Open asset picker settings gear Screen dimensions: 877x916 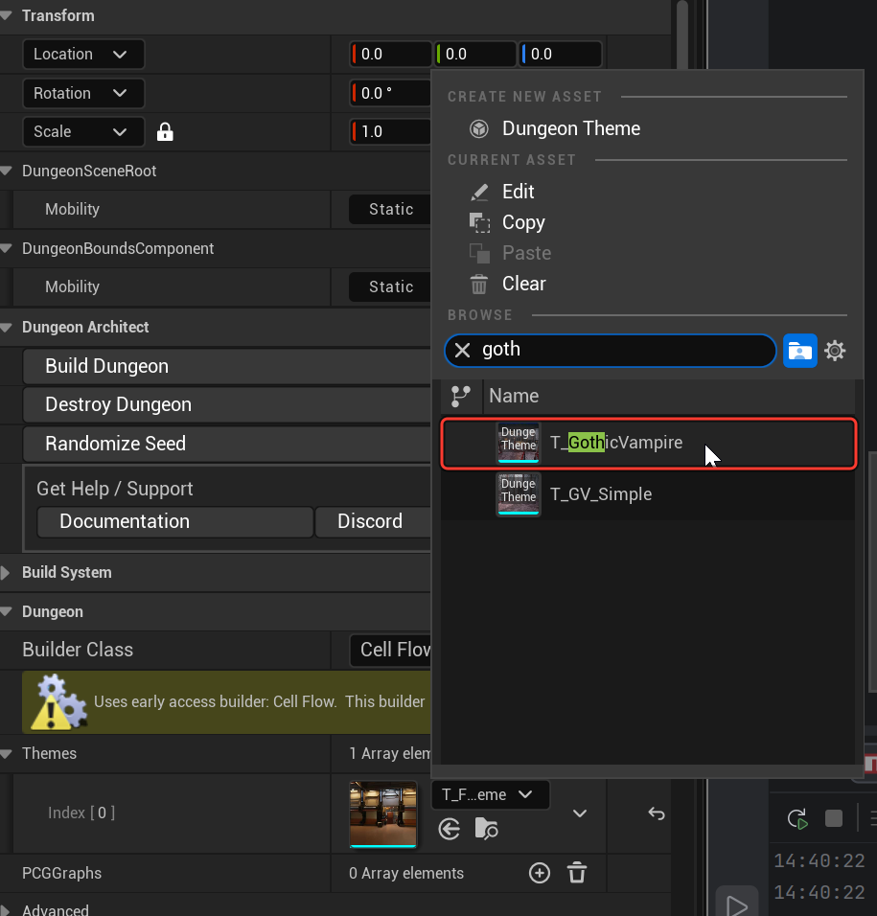[835, 351]
